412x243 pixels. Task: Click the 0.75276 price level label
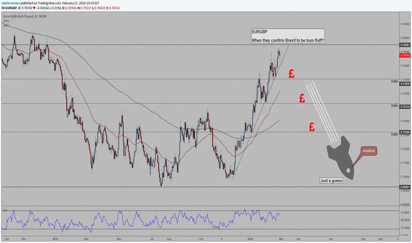click(404, 107)
